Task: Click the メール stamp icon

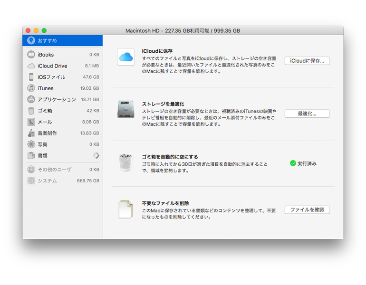Action: click(x=31, y=122)
